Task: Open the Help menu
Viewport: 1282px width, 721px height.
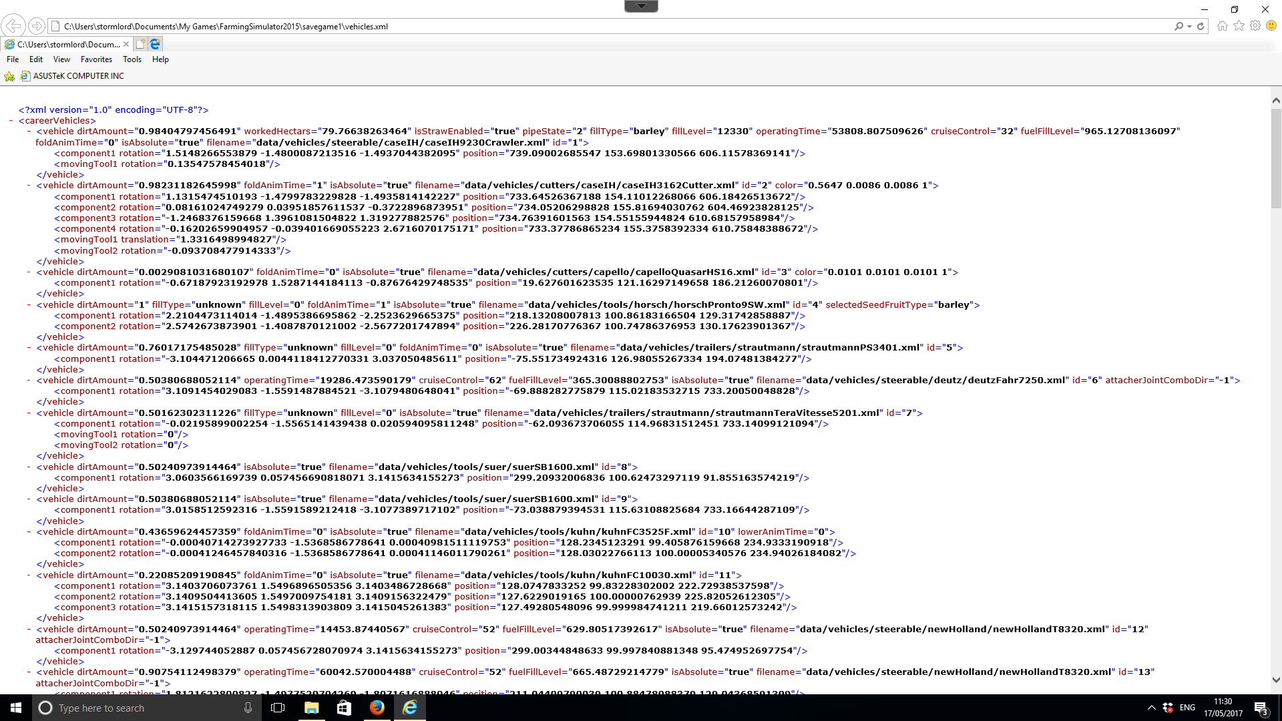Action: tap(160, 59)
